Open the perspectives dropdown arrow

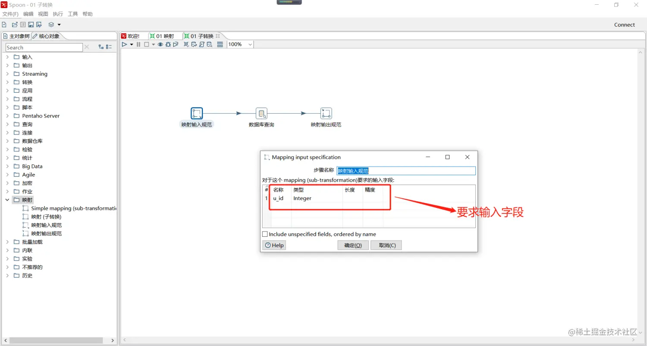coord(59,25)
